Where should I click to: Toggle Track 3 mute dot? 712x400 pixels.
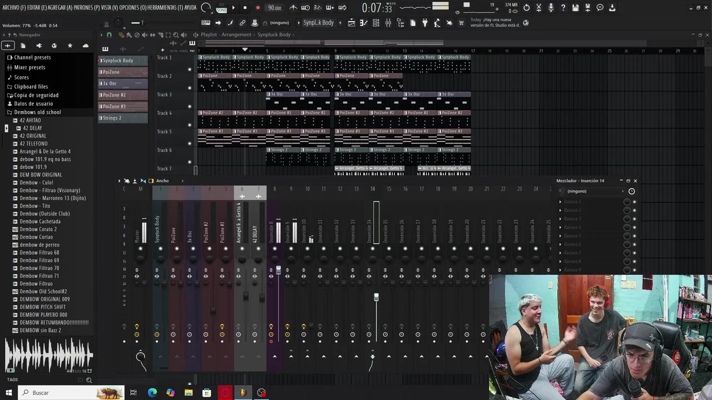(x=190, y=106)
